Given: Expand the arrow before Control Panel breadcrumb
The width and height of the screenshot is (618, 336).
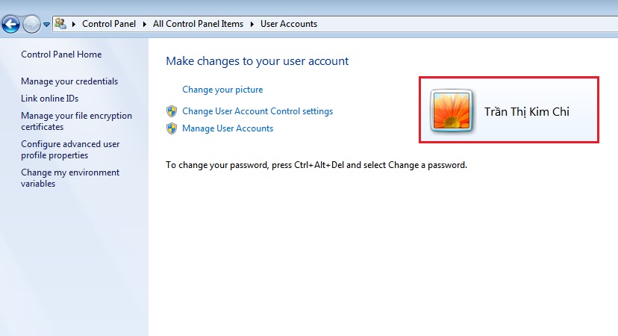Looking at the screenshot, I should (74, 24).
